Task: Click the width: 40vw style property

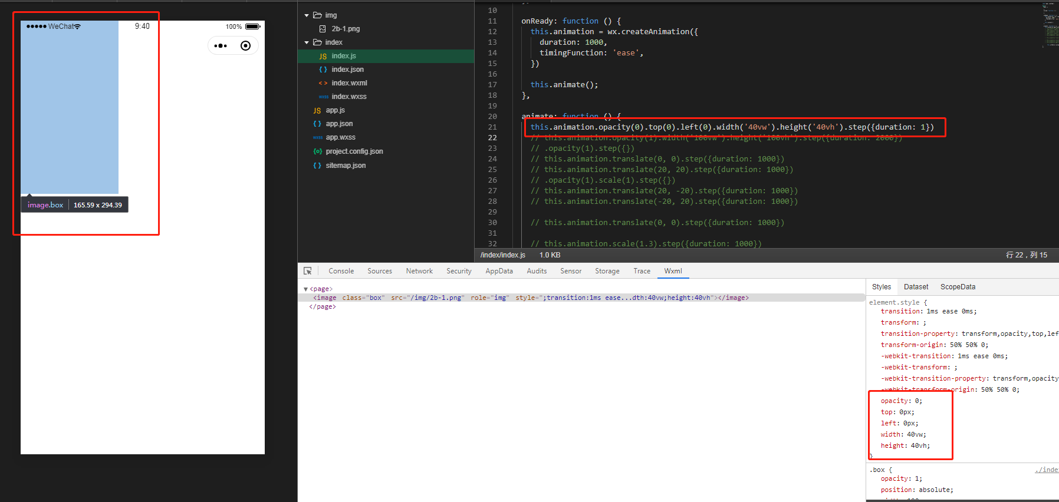Action: [903, 434]
